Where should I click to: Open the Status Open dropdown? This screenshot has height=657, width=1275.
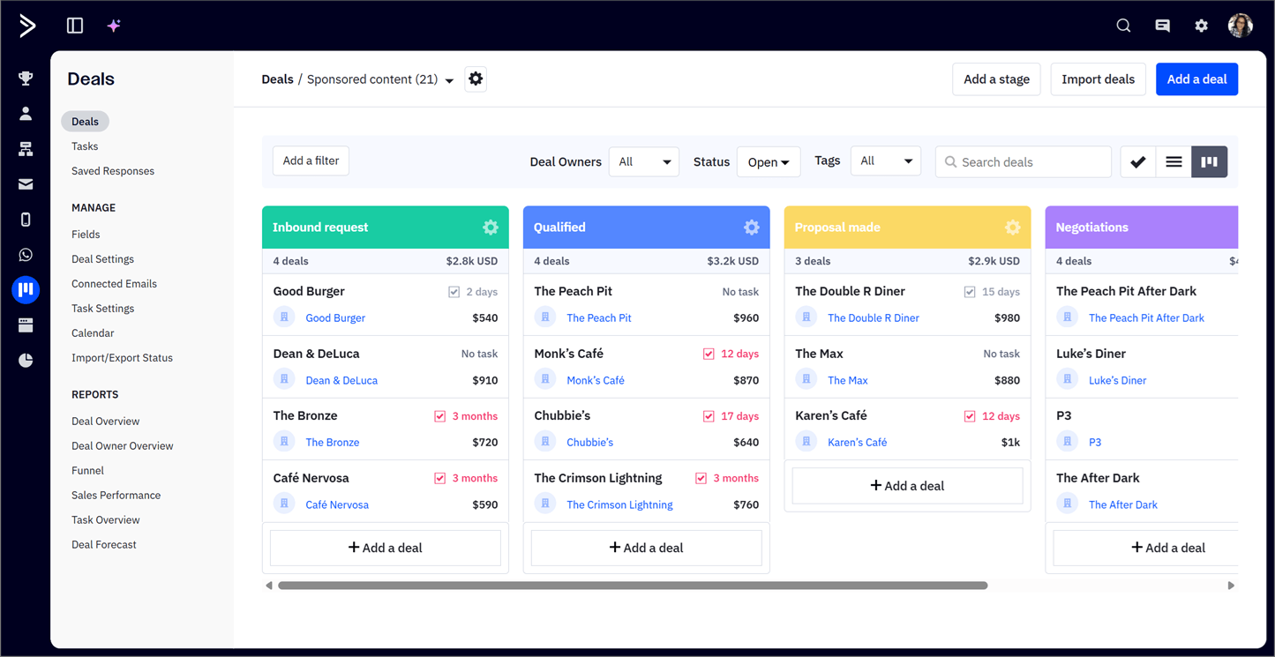tap(769, 161)
